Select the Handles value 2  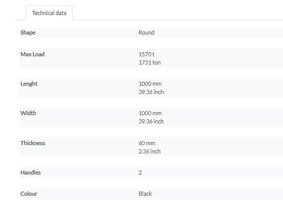[x=140, y=173]
